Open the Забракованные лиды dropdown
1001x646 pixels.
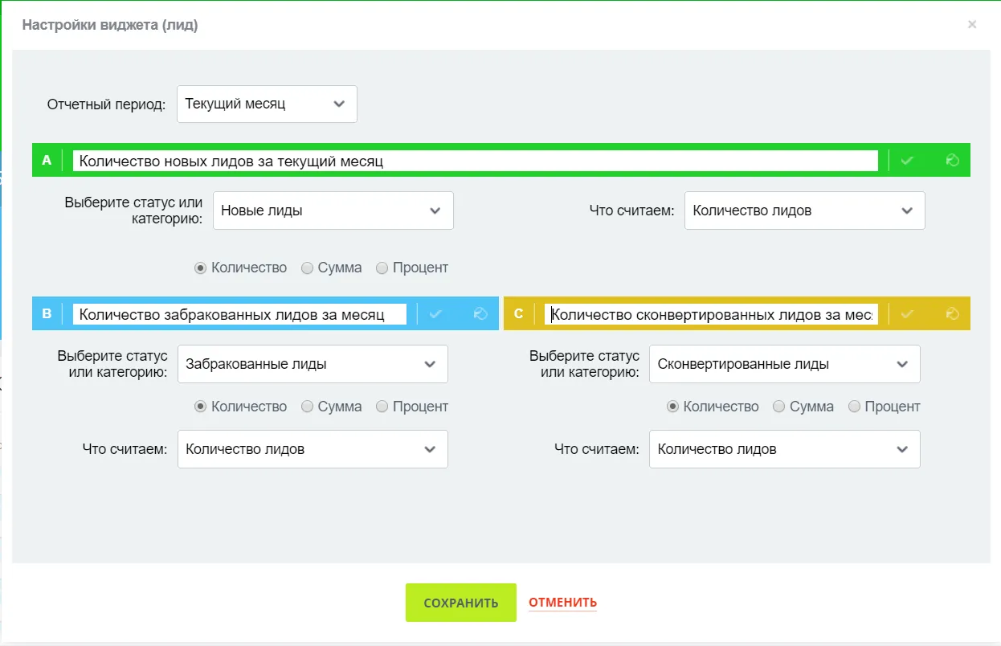pyautogui.click(x=313, y=364)
